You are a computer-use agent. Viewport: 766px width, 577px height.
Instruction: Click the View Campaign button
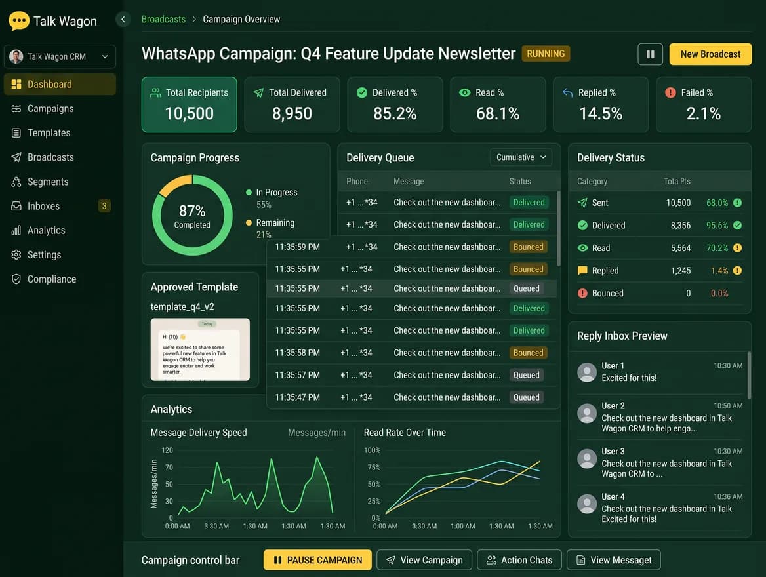(x=424, y=560)
